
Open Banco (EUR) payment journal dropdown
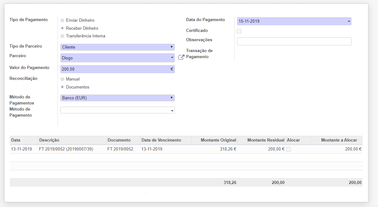pos(117,98)
